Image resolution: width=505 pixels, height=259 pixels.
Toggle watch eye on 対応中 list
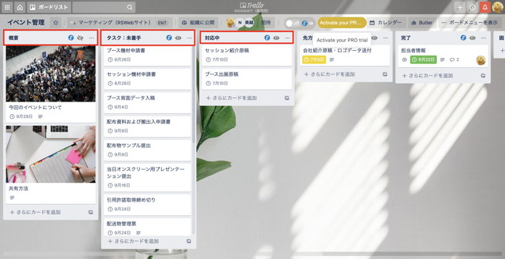tap(276, 38)
